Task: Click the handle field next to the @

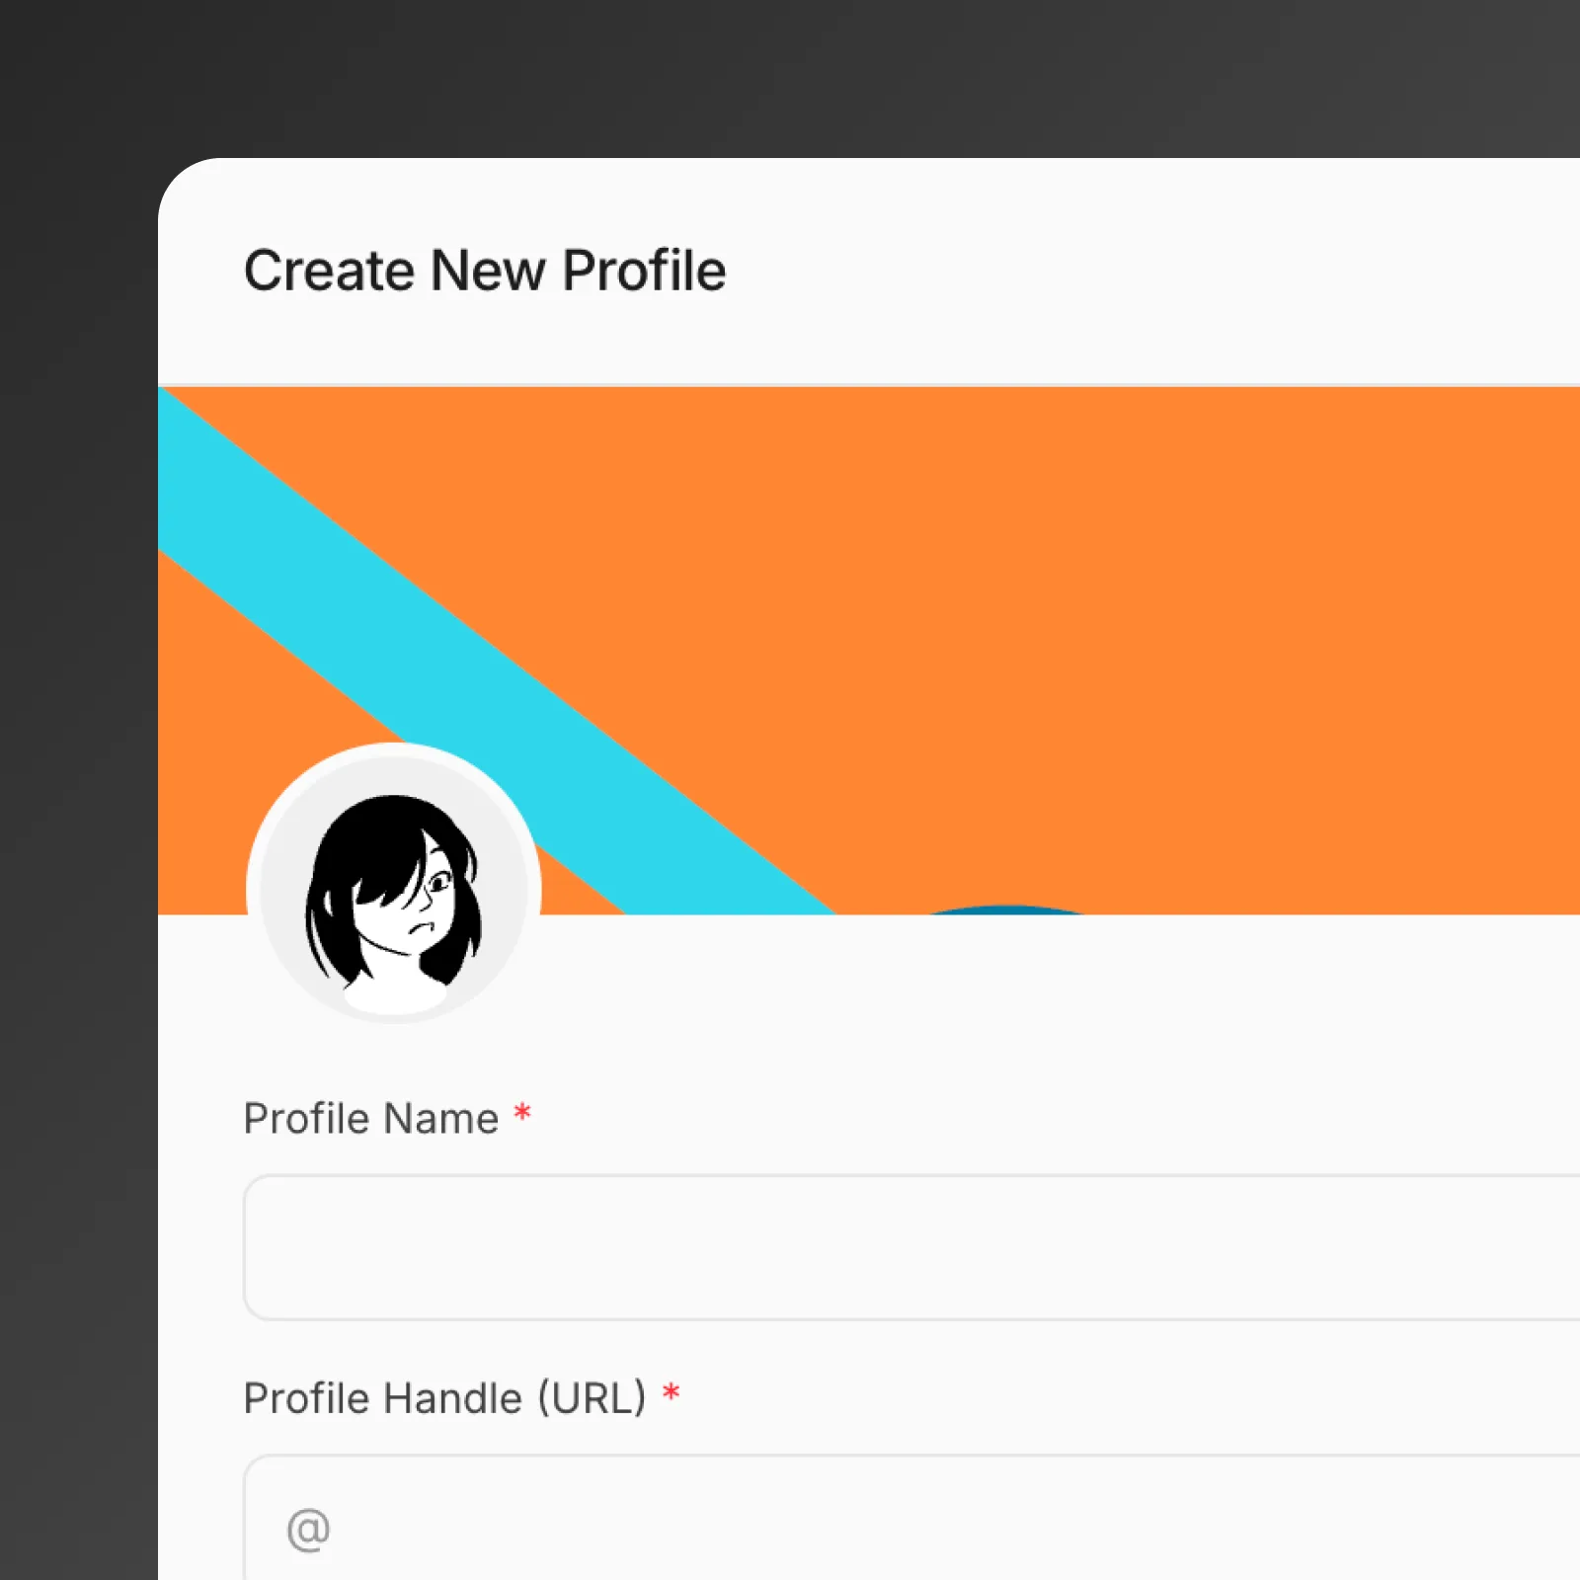Action: [592, 1529]
